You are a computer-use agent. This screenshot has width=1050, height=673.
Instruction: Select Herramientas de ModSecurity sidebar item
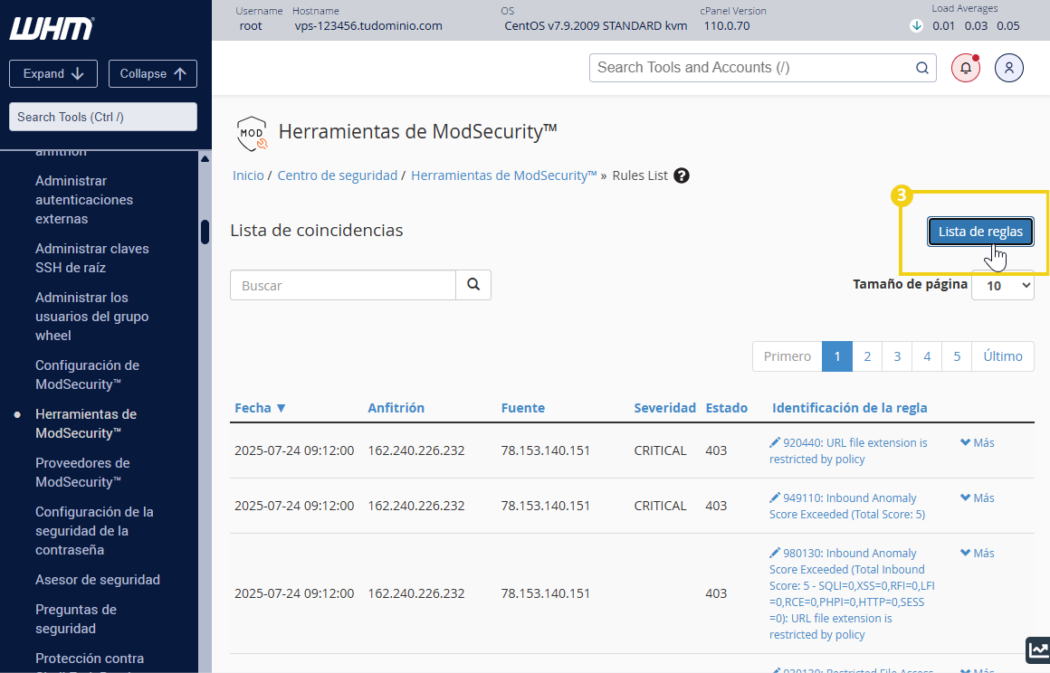click(x=86, y=423)
